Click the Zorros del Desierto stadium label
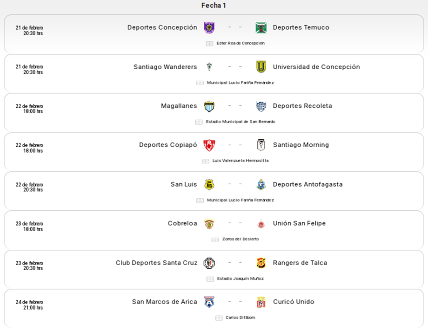The height and width of the screenshot is (330, 428). pyautogui.click(x=241, y=239)
